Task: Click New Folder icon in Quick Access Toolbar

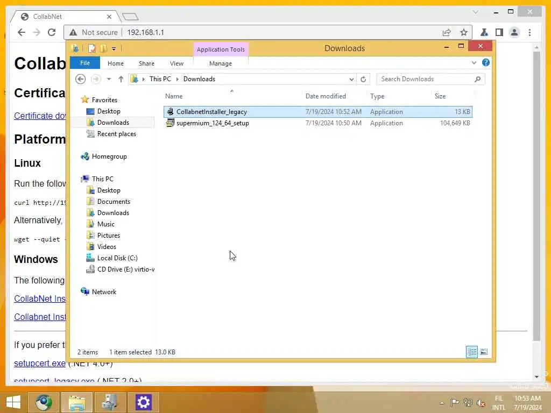Action: pyautogui.click(x=103, y=48)
